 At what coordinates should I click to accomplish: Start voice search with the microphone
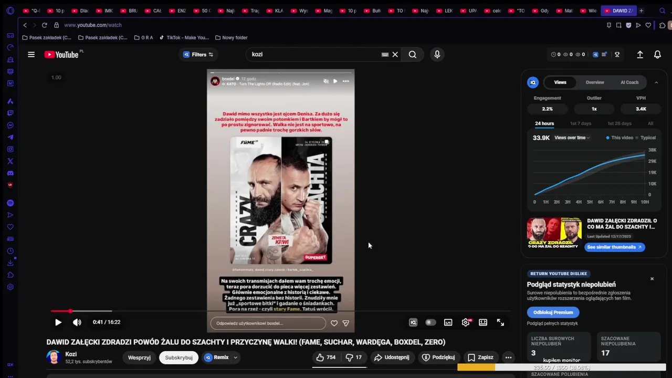click(x=437, y=55)
